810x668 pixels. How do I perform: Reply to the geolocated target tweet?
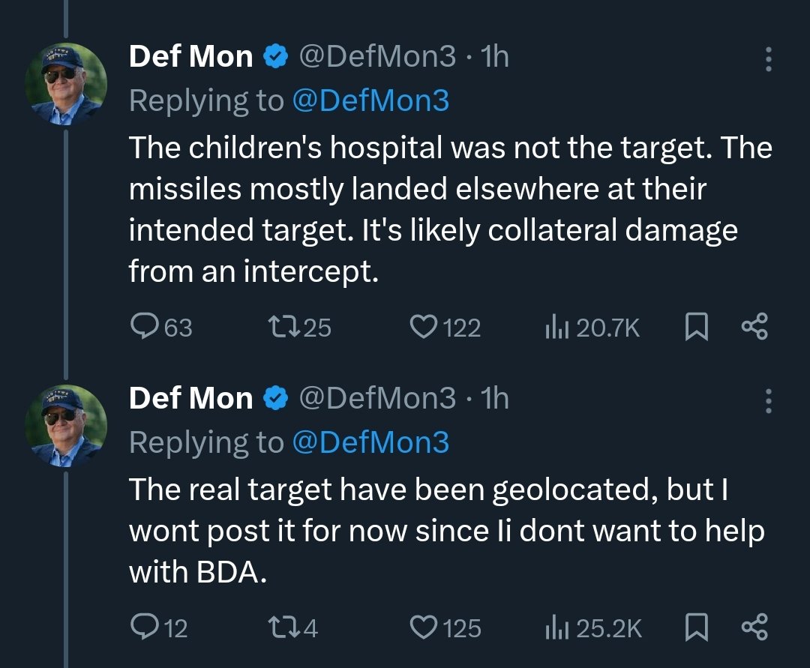(x=143, y=627)
